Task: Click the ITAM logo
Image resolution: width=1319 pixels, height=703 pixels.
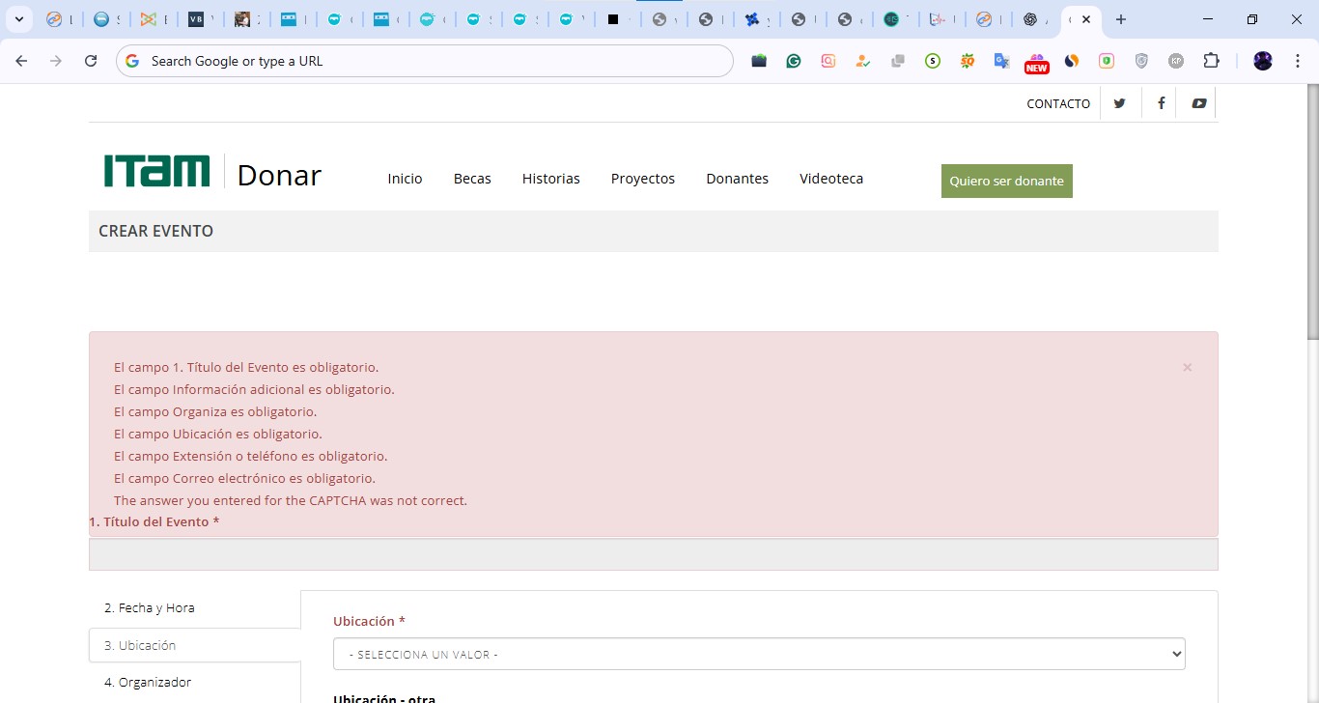Action: 157,171
